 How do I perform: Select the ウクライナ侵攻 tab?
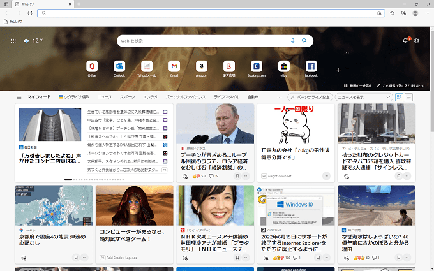click(x=74, y=97)
